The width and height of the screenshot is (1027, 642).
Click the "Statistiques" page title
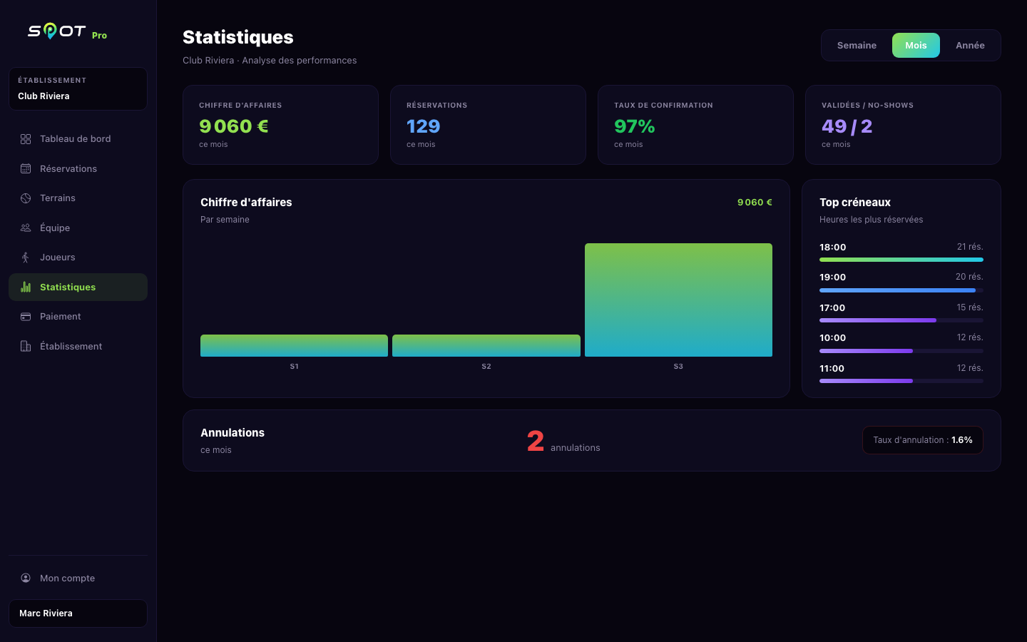[238, 37]
